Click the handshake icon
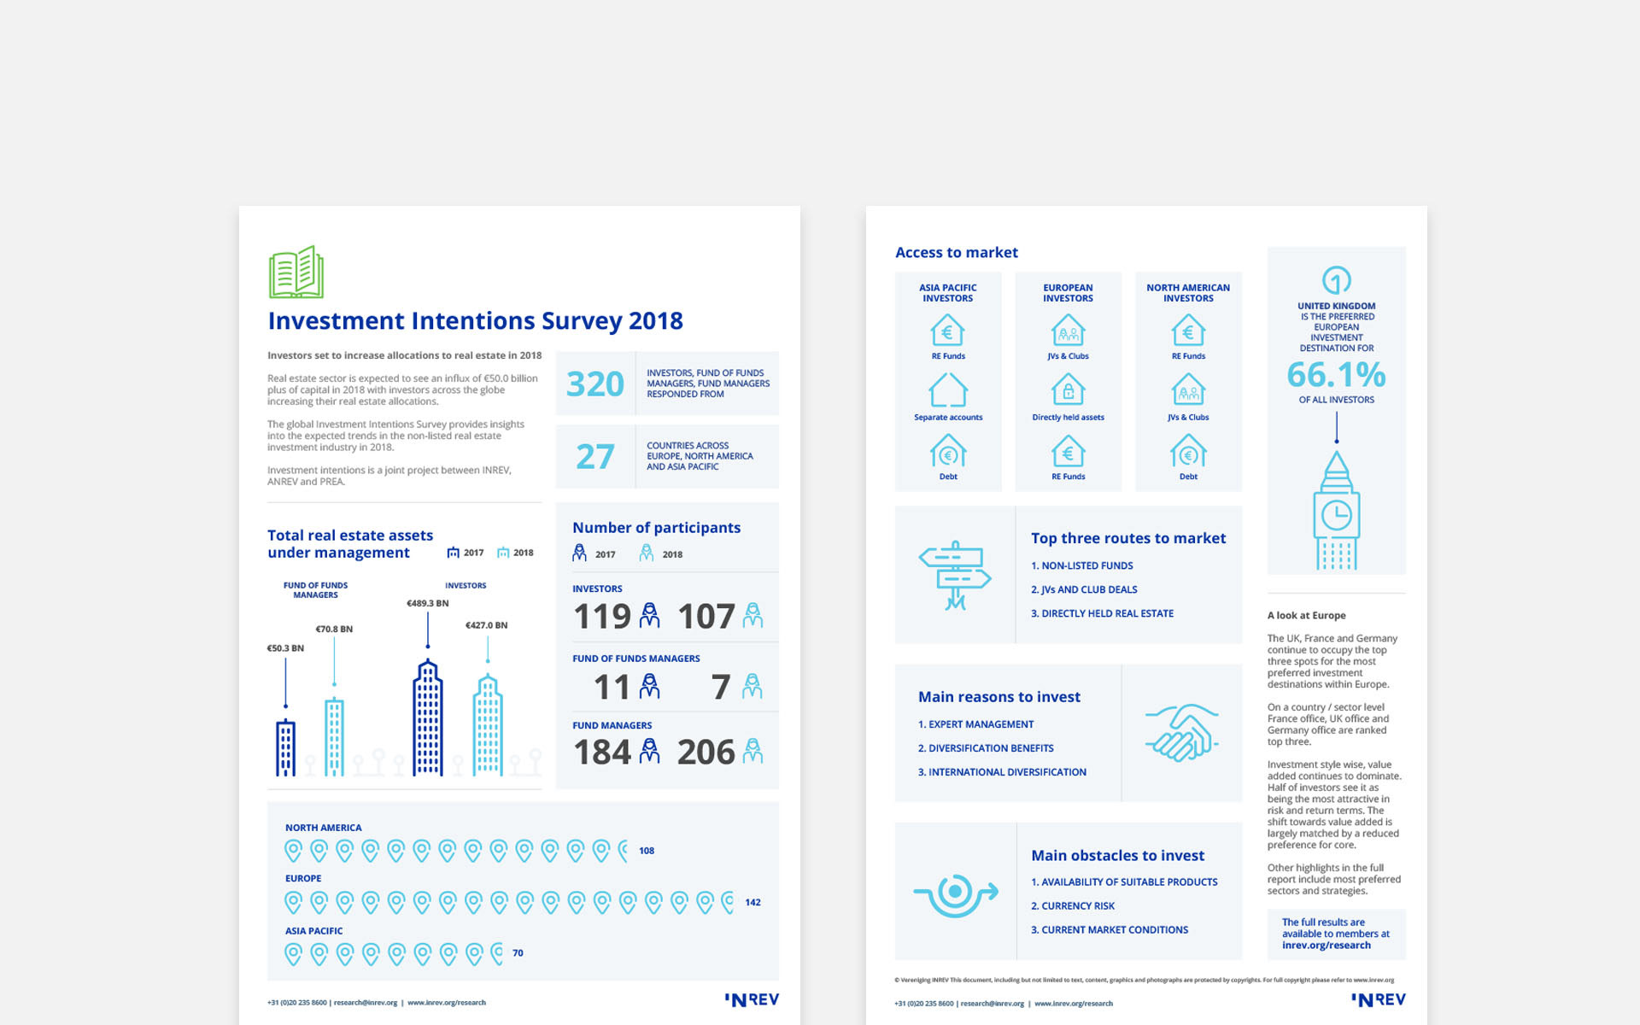1640x1025 pixels. coord(1181,732)
